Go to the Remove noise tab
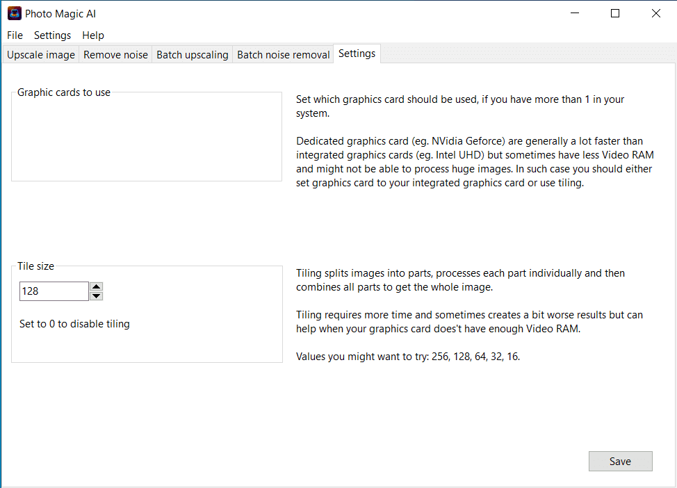 coord(115,55)
